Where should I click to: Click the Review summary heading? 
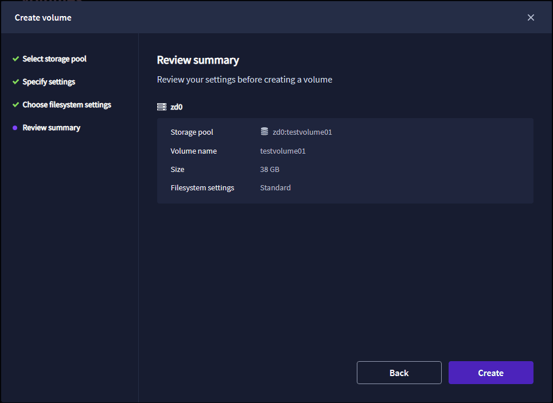tap(198, 60)
